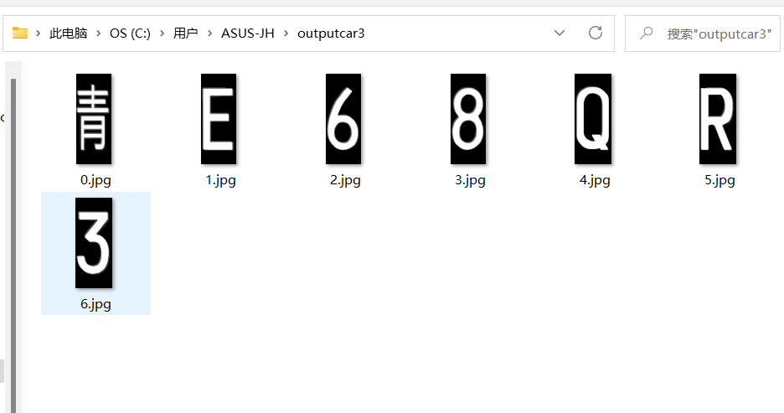The height and width of the screenshot is (413, 784).
Task: Select the 1.jpg thumbnail showing E
Action: [x=219, y=119]
